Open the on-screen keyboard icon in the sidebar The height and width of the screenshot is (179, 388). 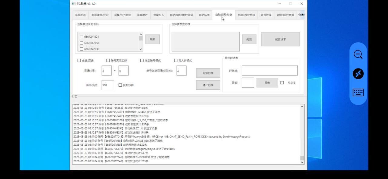(x=358, y=93)
